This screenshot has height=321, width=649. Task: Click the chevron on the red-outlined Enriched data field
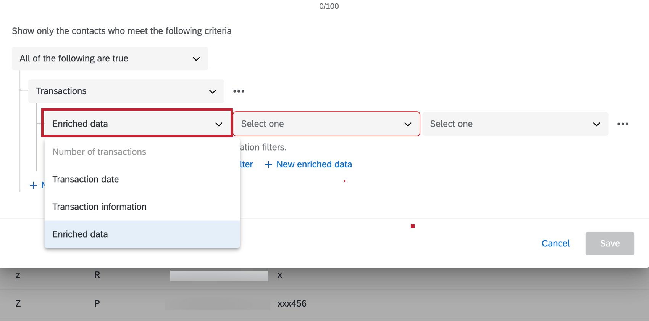(x=219, y=124)
